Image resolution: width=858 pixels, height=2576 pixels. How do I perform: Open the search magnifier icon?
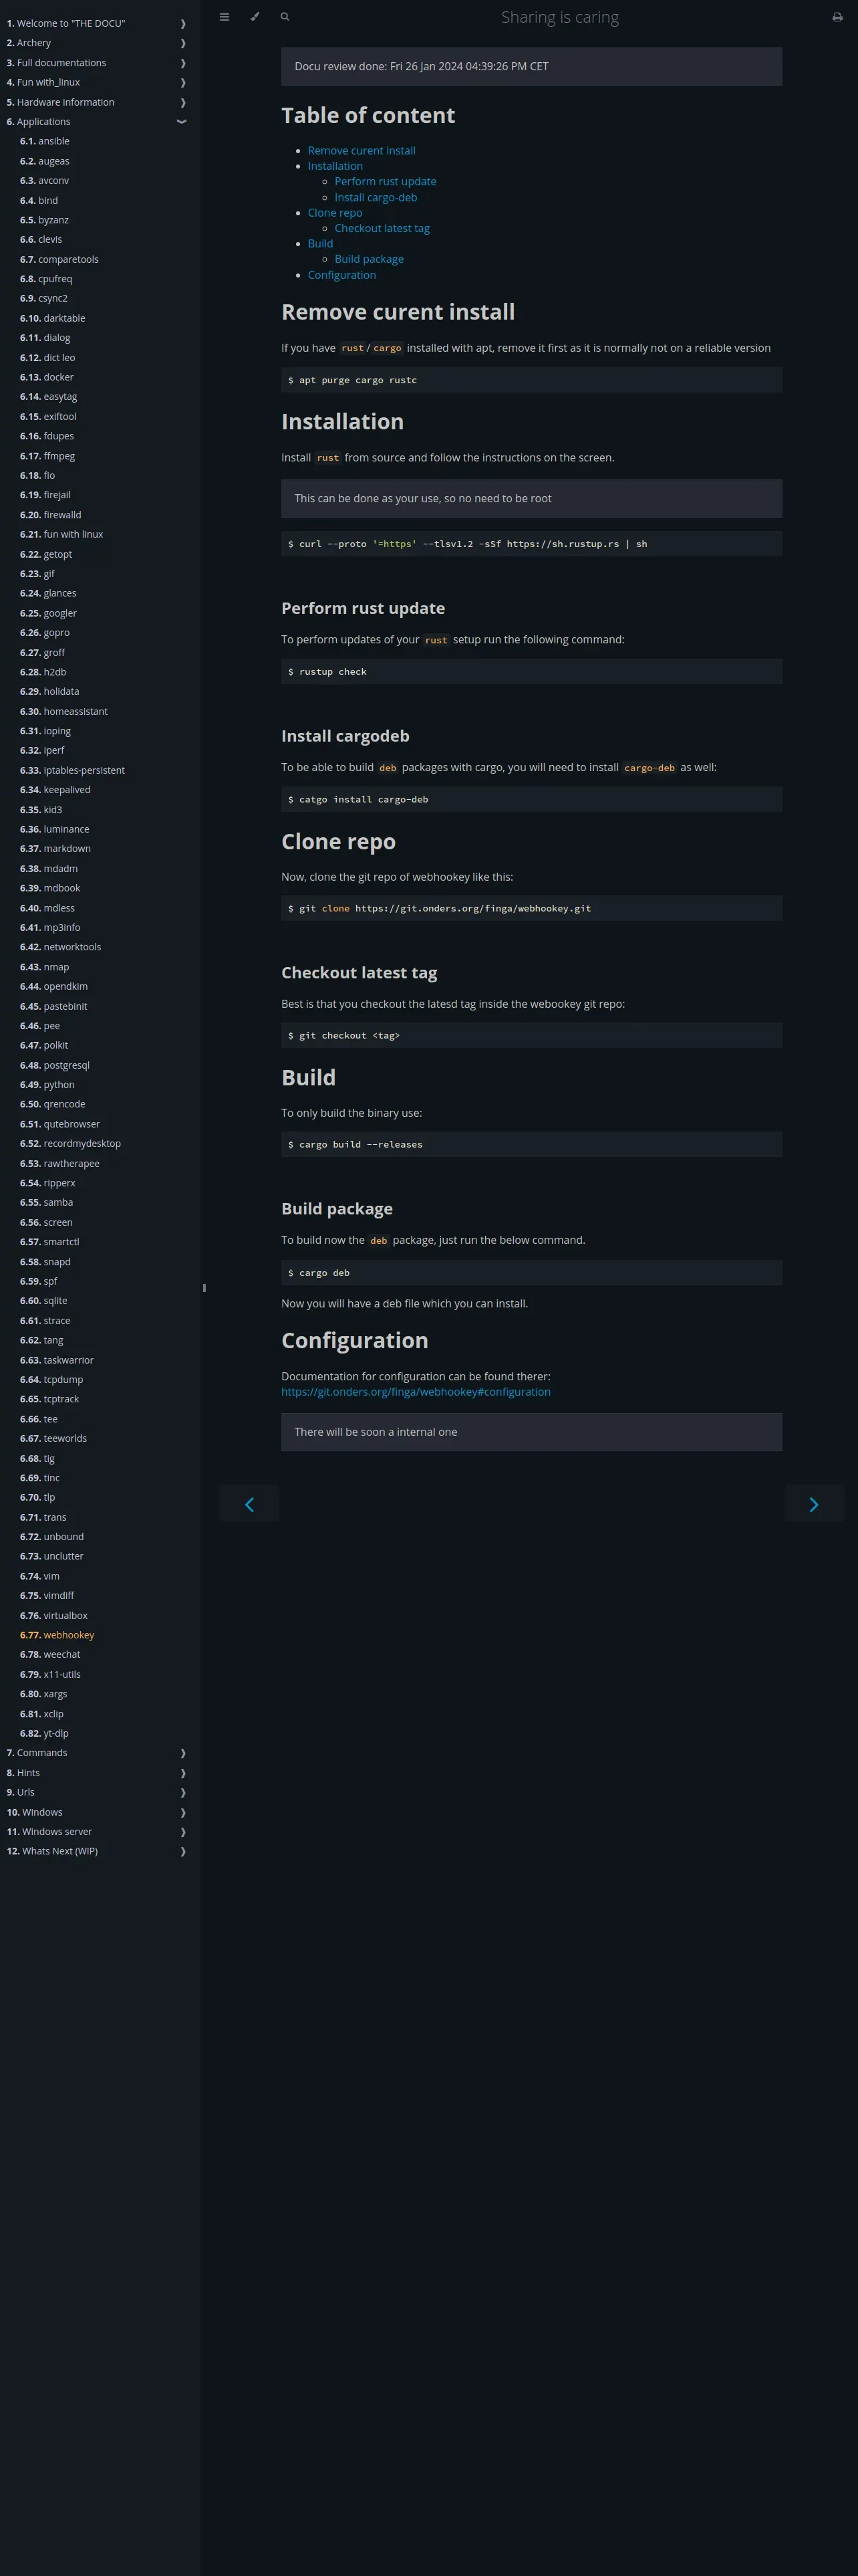pyautogui.click(x=285, y=17)
